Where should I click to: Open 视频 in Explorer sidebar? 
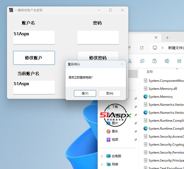tap(115, 139)
